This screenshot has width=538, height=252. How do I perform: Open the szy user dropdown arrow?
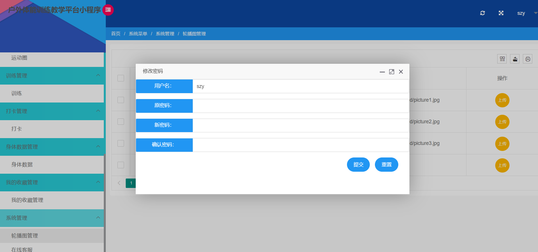point(535,13)
